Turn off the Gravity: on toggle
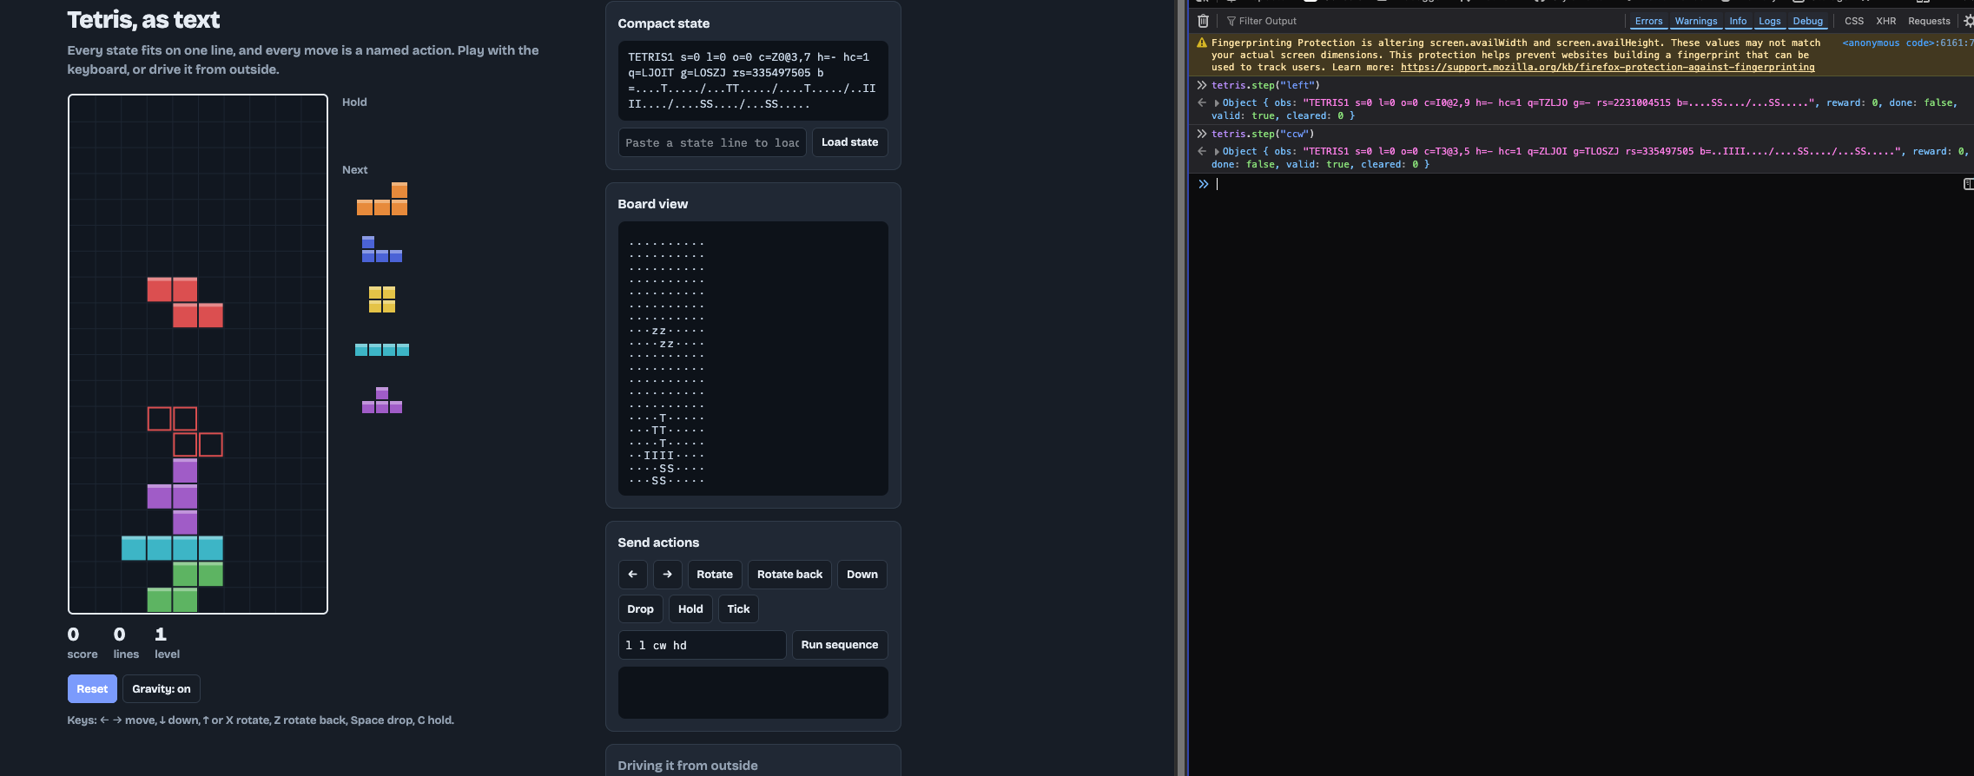The image size is (1974, 776). tap(162, 689)
